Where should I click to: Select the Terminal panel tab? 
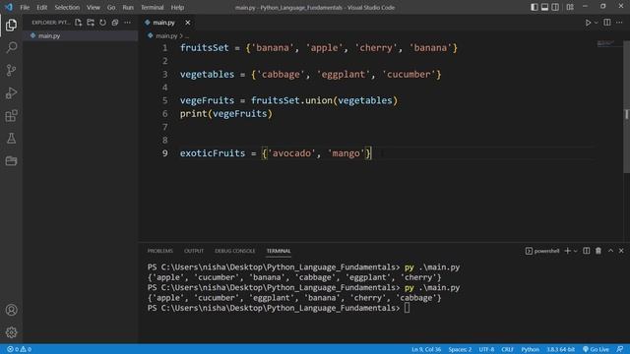click(x=279, y=251)
